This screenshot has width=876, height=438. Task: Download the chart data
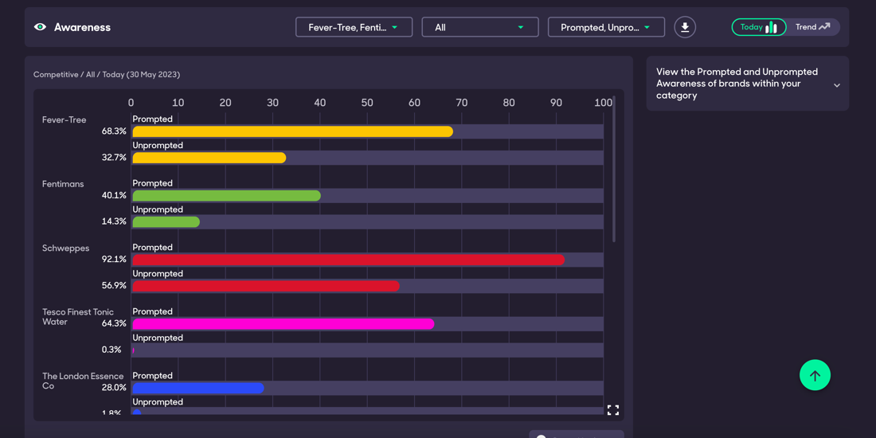click(x=685, y=27)
